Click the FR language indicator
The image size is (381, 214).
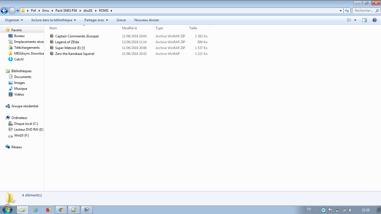[x=309, y=209]
